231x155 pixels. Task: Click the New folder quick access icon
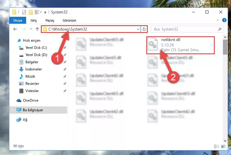pos(31,12)
